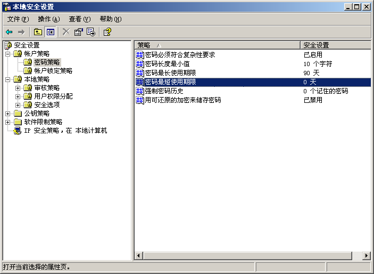Maximize the 本地安全设置 window

[x=356, y=7]
